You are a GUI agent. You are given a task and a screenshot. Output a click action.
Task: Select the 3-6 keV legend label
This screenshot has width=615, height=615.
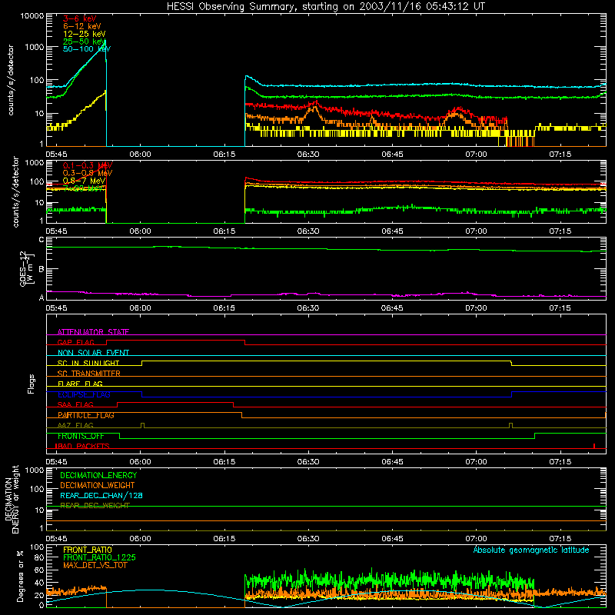tap(80, 18)
